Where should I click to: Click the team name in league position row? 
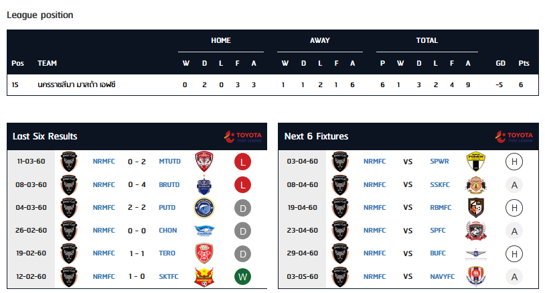77,84
